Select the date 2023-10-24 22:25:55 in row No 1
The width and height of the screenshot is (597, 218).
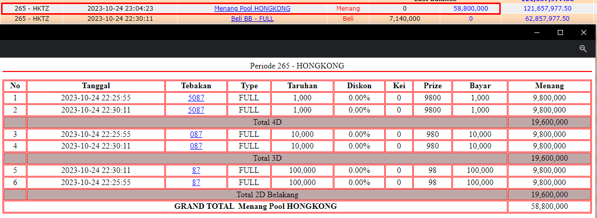pos(96,98)
